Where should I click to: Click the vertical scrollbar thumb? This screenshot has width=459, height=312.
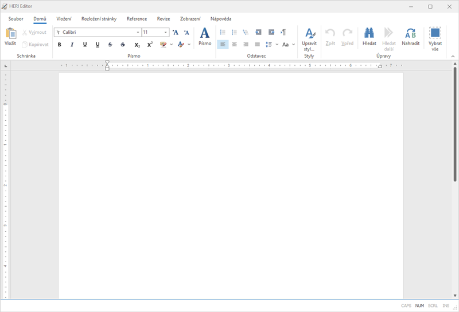pos(455,124)
